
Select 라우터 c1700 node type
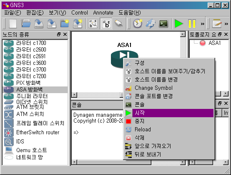[x=35, y=43]
